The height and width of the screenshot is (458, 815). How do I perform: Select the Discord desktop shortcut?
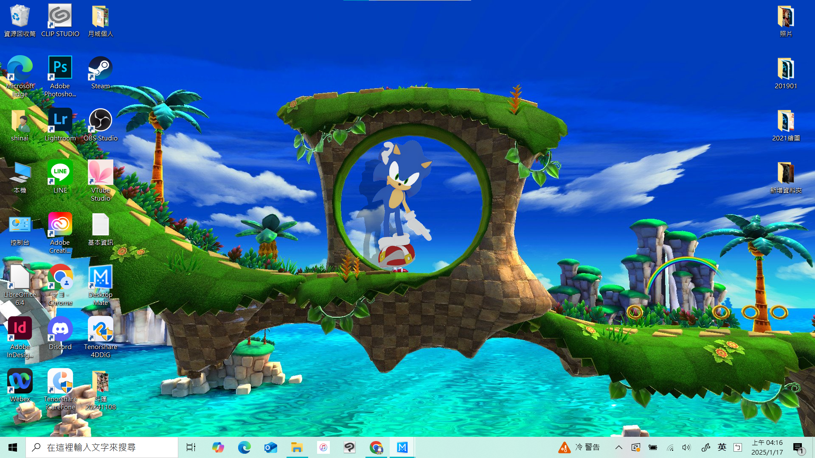pos(60,333)
